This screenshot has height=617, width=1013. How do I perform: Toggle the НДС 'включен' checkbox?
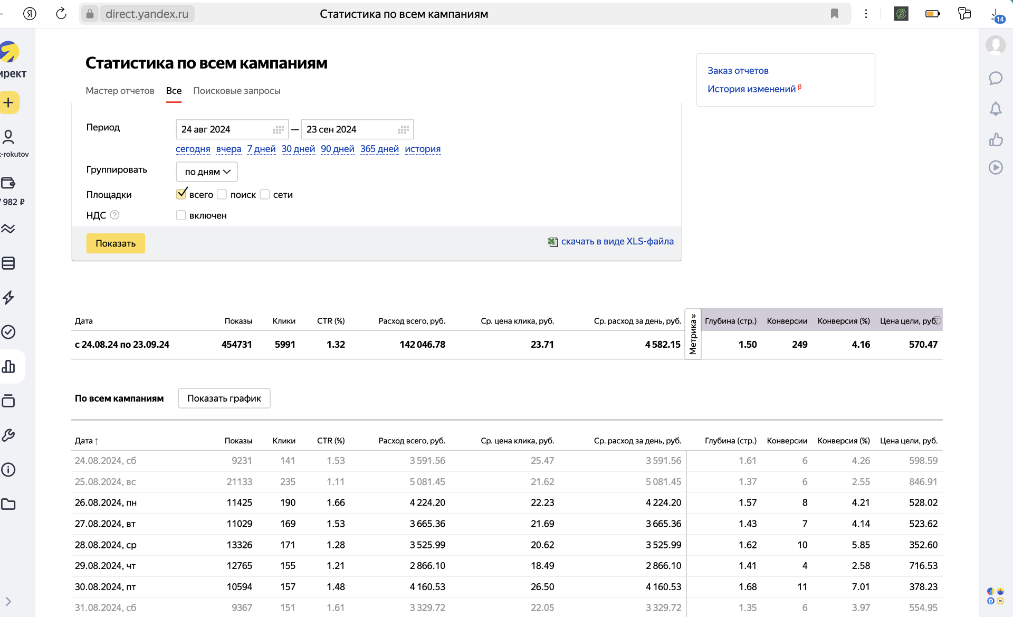point(181,215)
